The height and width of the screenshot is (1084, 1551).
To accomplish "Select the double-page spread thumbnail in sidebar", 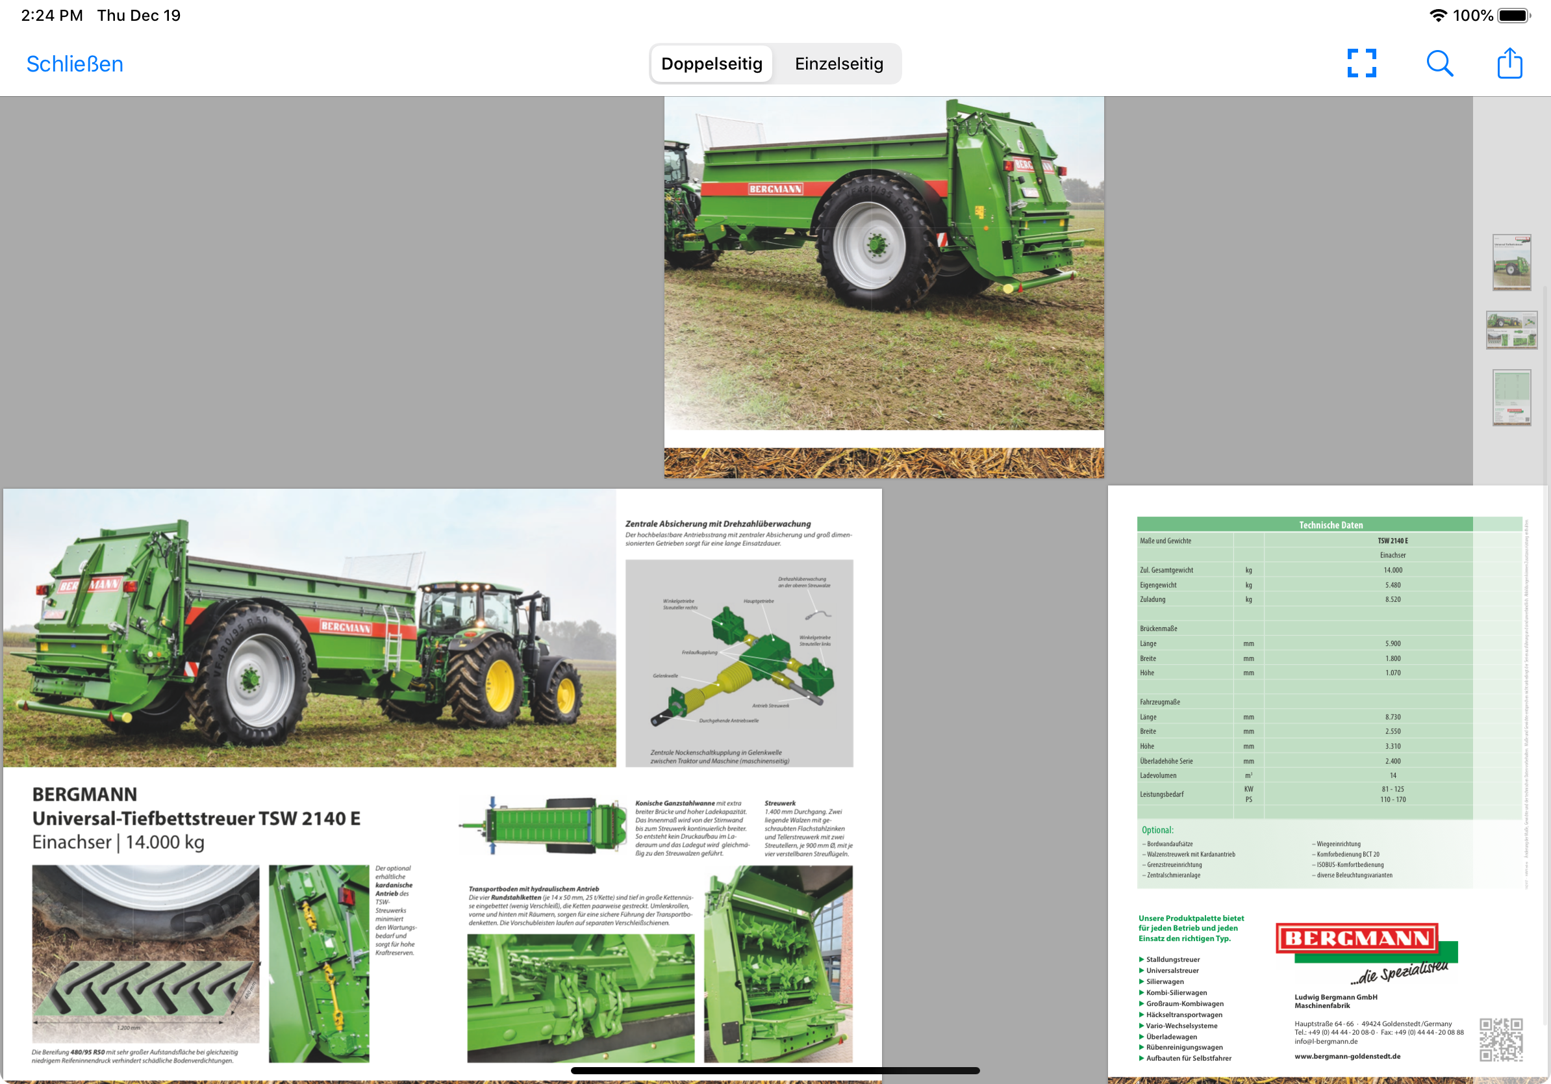I will tap(1511, 329).
